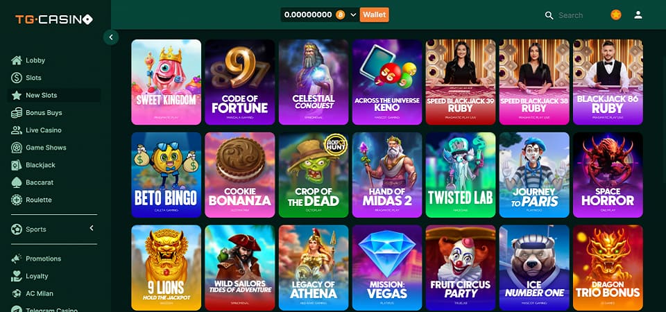Viewport: 666px width, 312px height.
Task: Expand the Sports section chevron
Action: 92,228
